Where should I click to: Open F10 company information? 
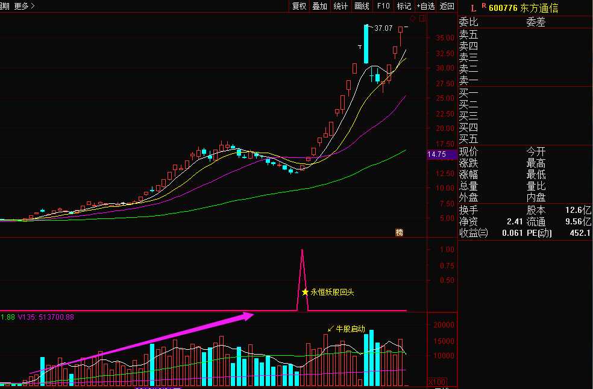(383, 6)
